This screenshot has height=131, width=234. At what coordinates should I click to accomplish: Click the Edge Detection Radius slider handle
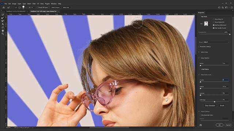coord(200,65)
